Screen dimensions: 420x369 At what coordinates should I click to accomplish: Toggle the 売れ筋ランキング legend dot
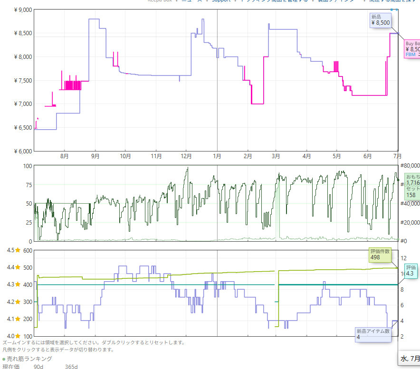coord(4,359)
